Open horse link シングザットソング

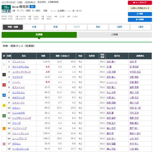coord(21,118)
